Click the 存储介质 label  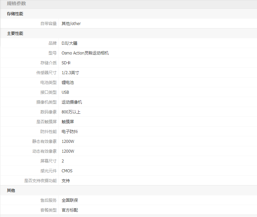point(48,63)
